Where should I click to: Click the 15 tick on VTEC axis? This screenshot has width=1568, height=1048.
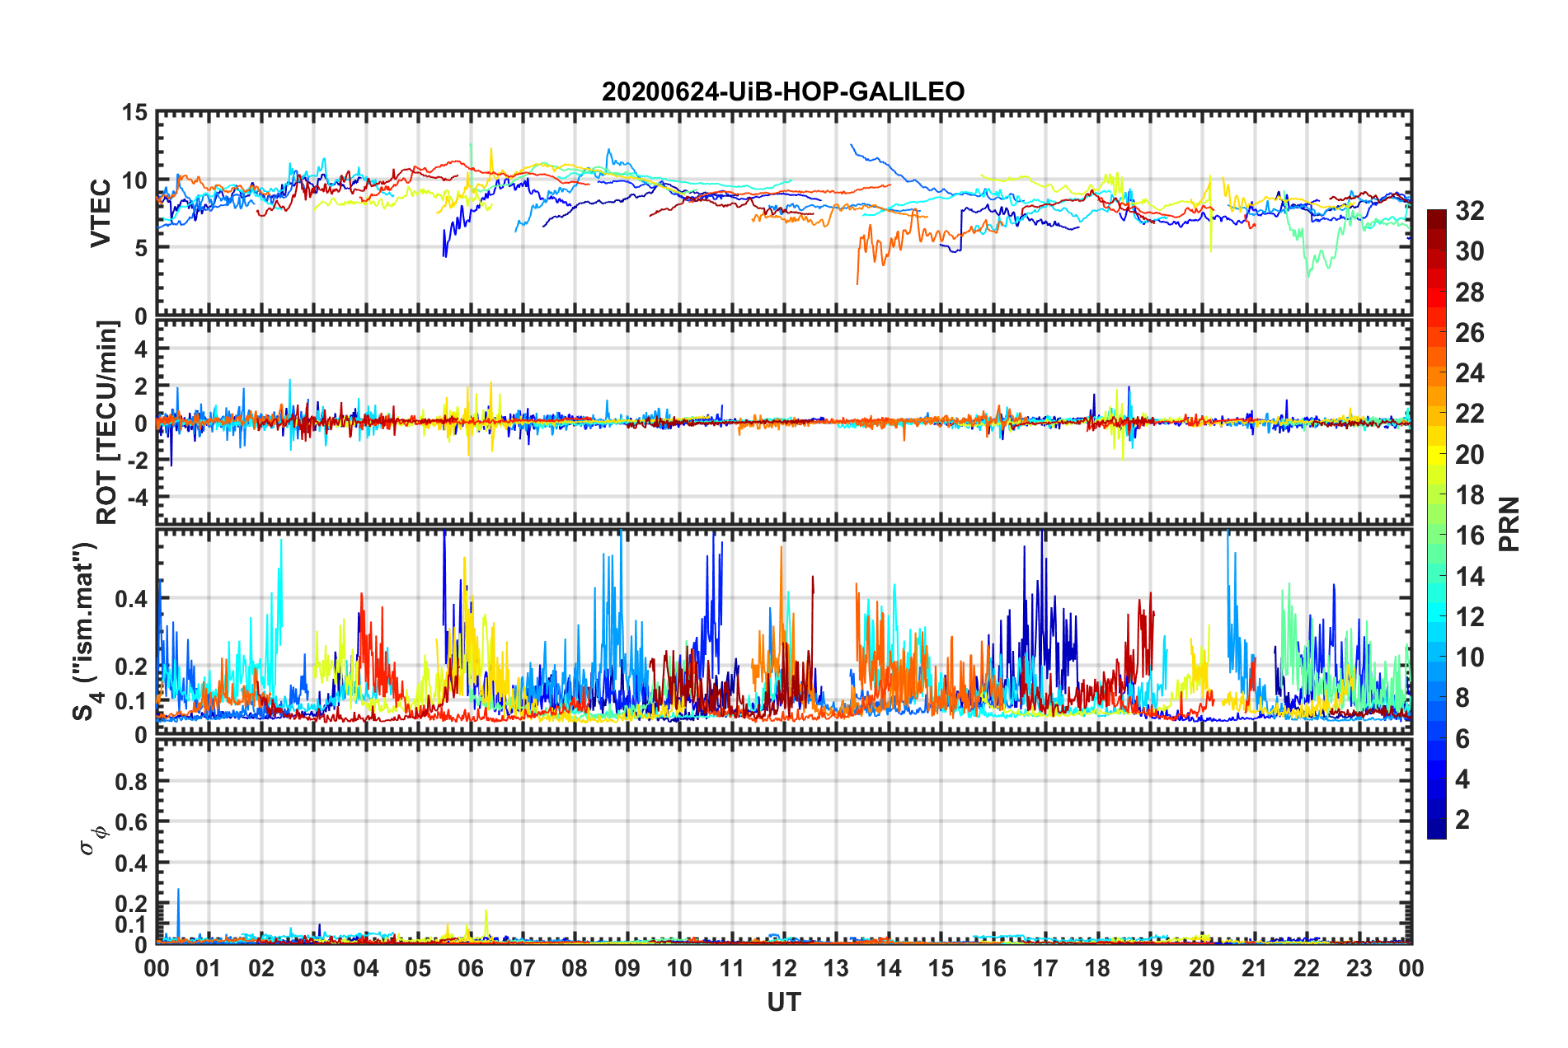coord(135,112)
